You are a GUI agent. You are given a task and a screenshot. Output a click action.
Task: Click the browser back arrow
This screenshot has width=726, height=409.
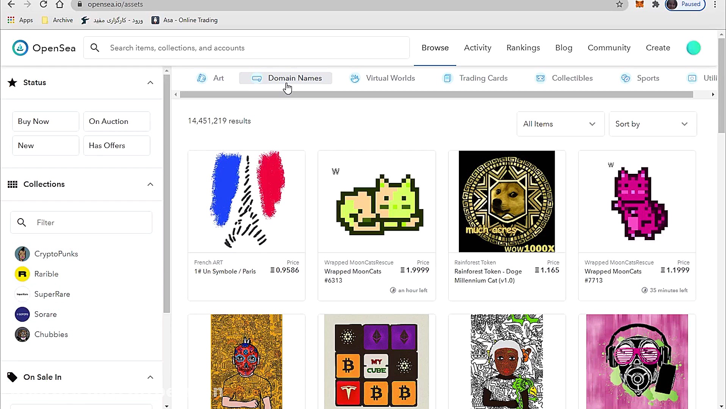click(11, 4)
